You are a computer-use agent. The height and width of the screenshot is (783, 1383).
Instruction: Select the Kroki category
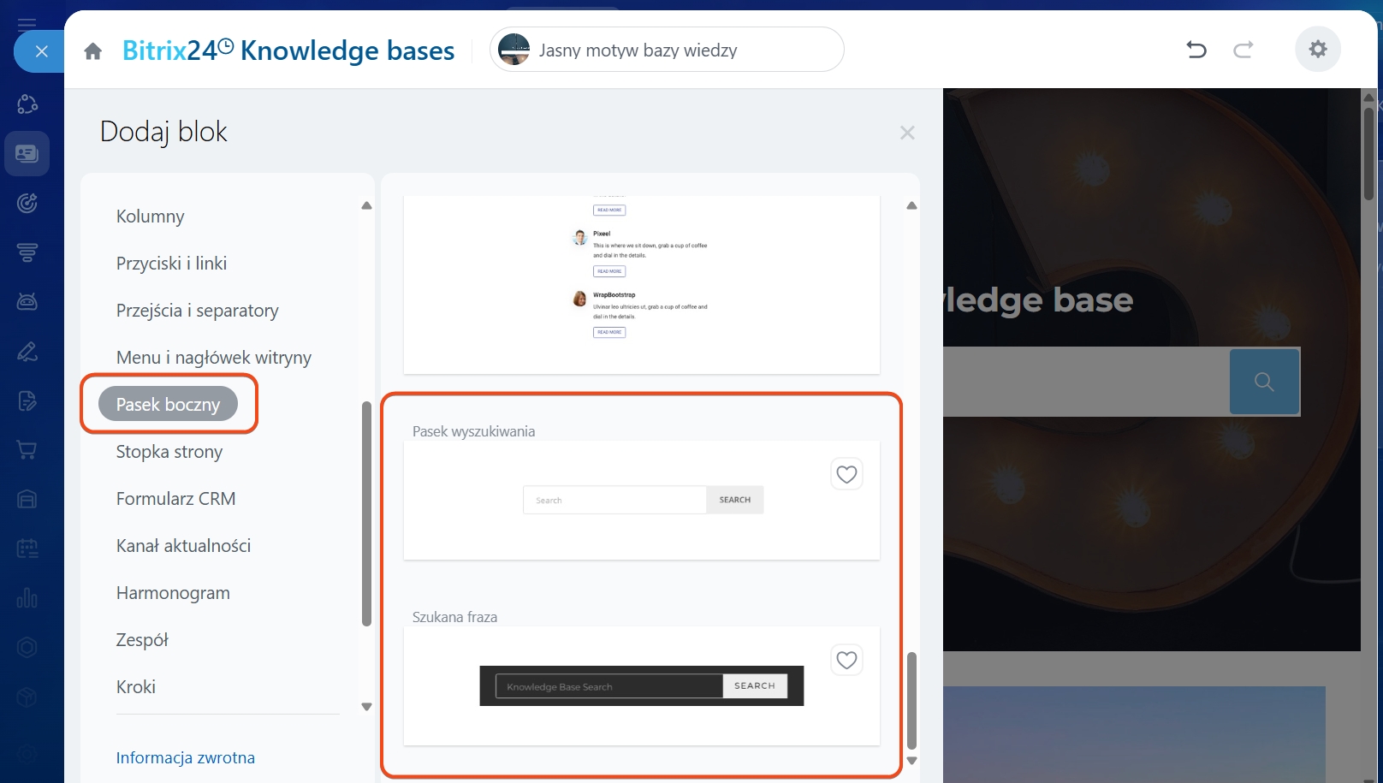pyautogui.click(x=136, y=687)
